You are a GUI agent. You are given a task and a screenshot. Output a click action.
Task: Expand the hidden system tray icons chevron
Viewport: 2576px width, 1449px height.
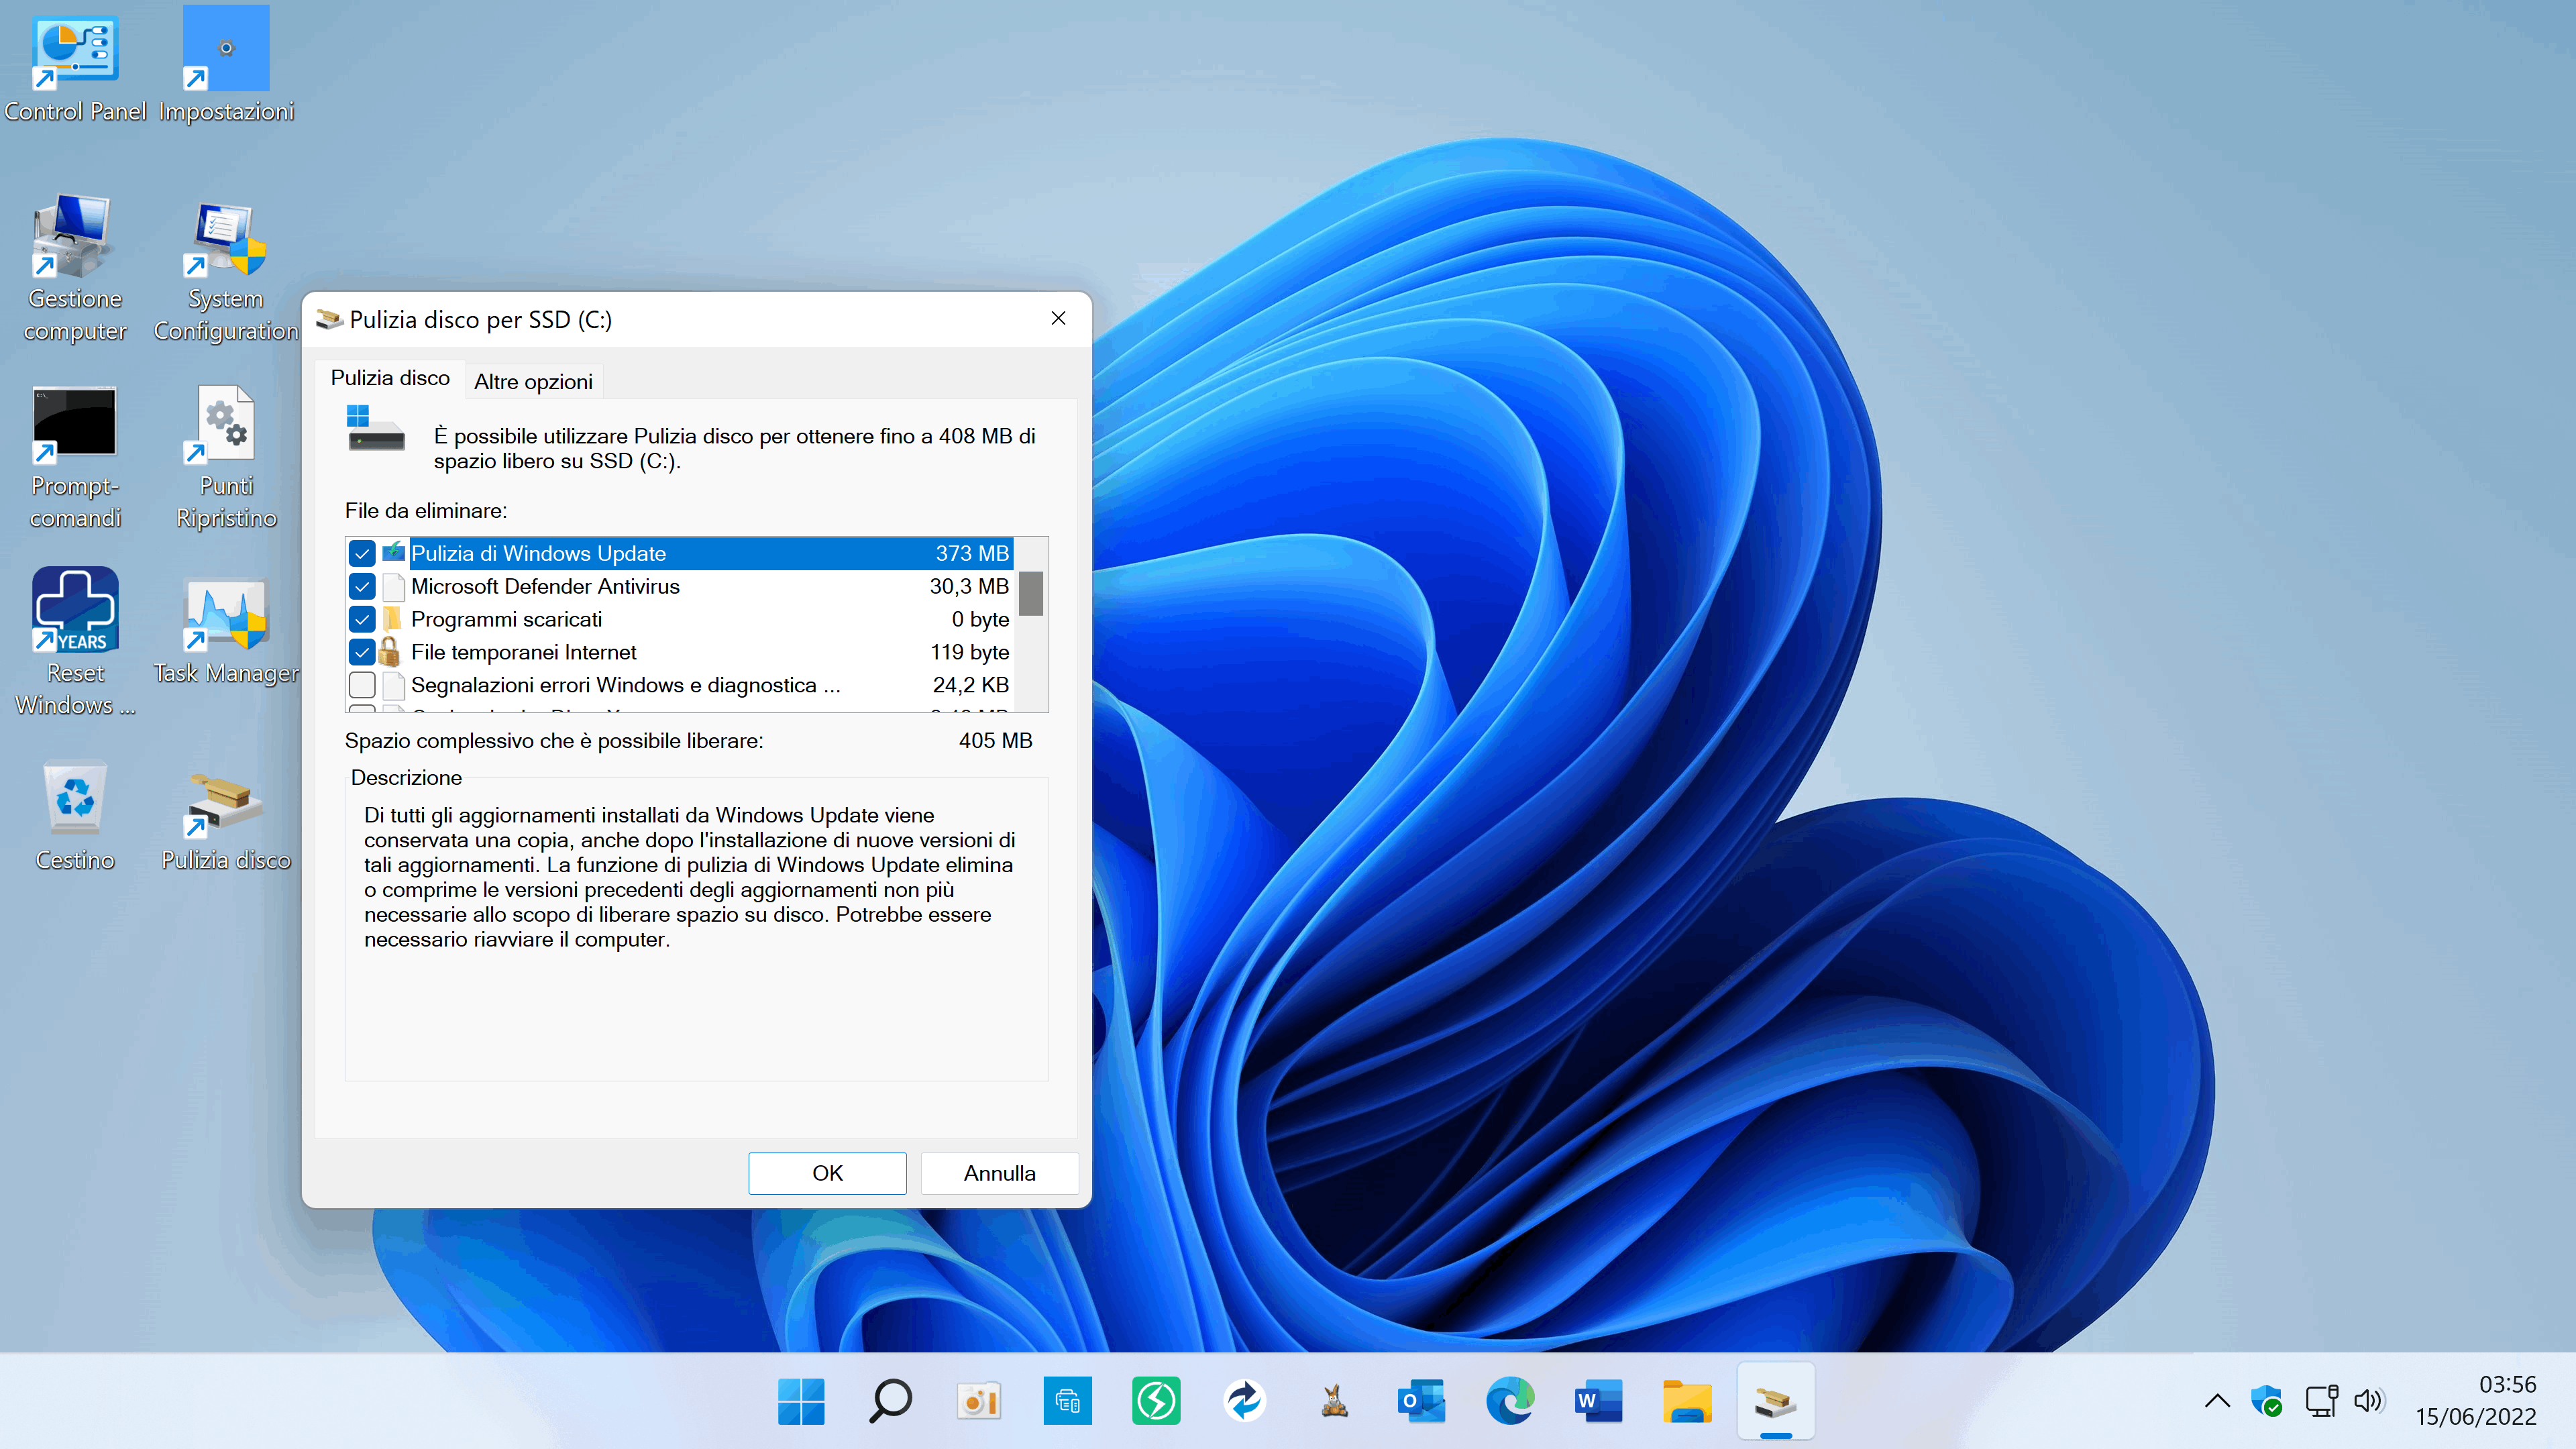point(2217,1400)
